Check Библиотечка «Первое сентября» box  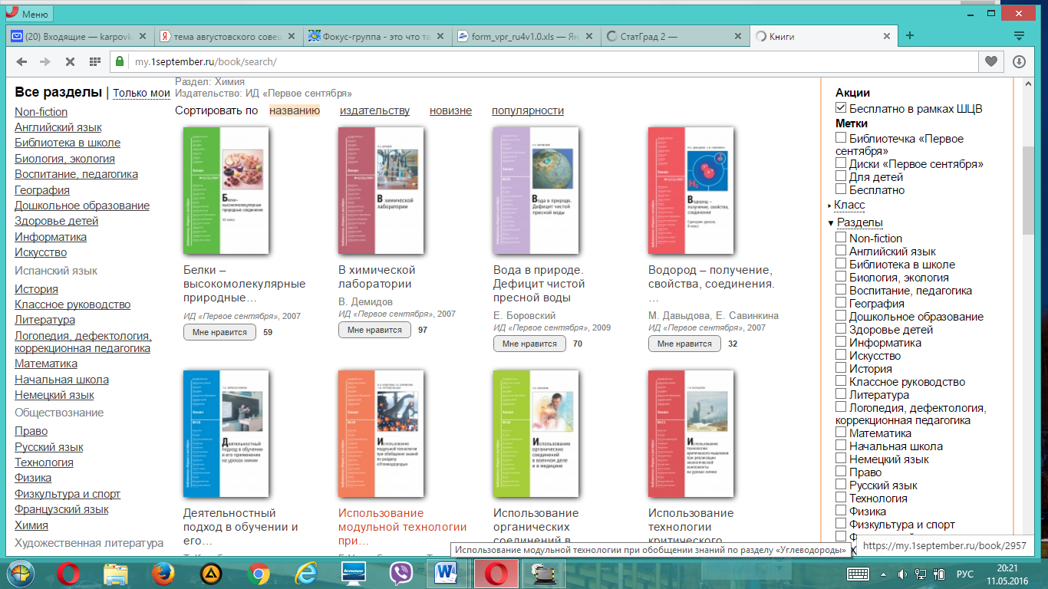pos(841,138)
